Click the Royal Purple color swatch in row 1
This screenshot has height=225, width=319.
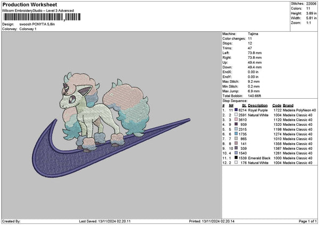[236, 110]
